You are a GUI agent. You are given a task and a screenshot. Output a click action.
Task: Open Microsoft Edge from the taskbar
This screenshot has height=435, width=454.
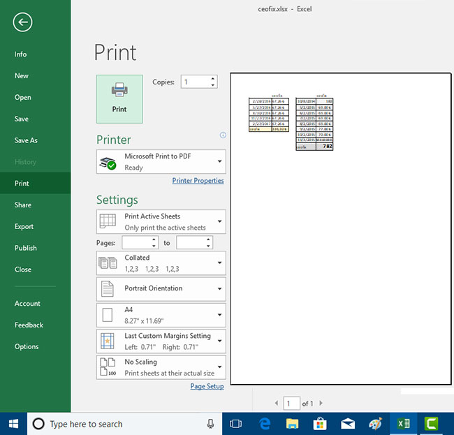pos(264,424)
